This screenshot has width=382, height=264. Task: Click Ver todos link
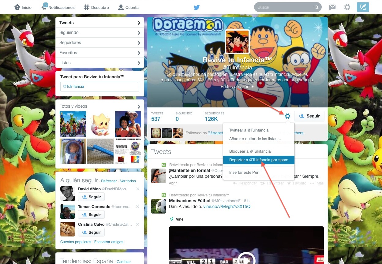tap(128, 181)
